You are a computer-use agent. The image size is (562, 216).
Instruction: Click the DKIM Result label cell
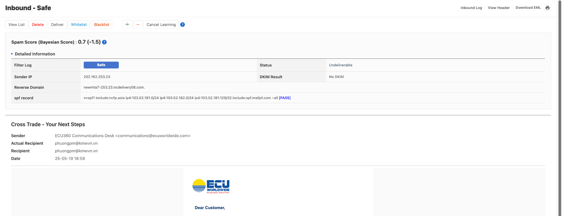[x=291, y=77]
